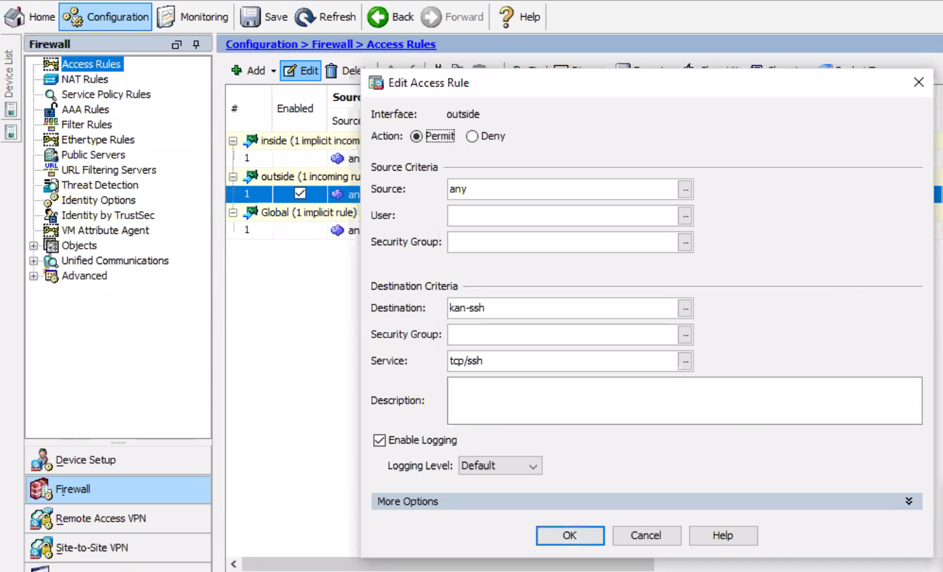Open AAA Rules
This screenshot has width=943, height=572.
(x=85, y=110)
